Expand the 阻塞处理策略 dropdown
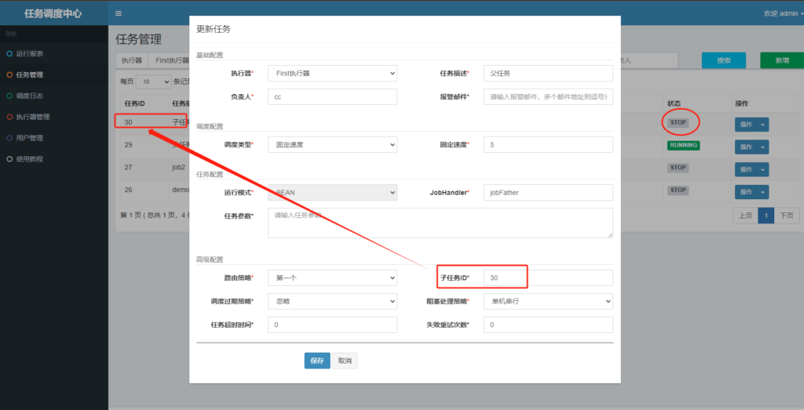This screenshot has width=804, height=410. point(547,301)
